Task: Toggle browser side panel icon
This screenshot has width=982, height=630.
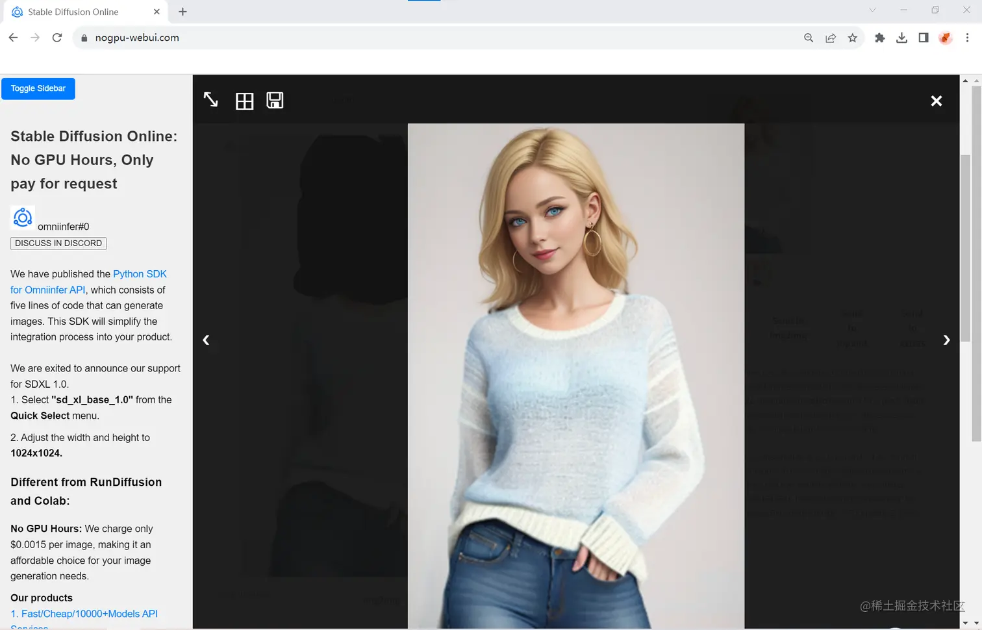Action: click(924, 38)
